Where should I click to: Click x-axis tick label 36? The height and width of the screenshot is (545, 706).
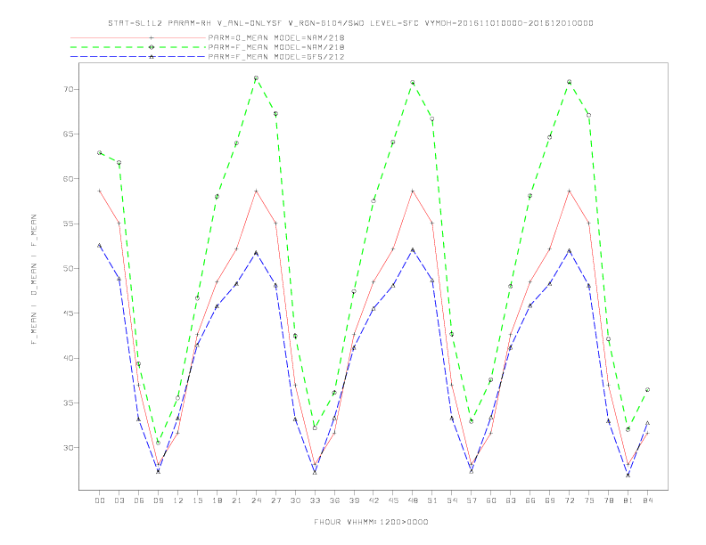pyautogui.click(x=334, y=500)
